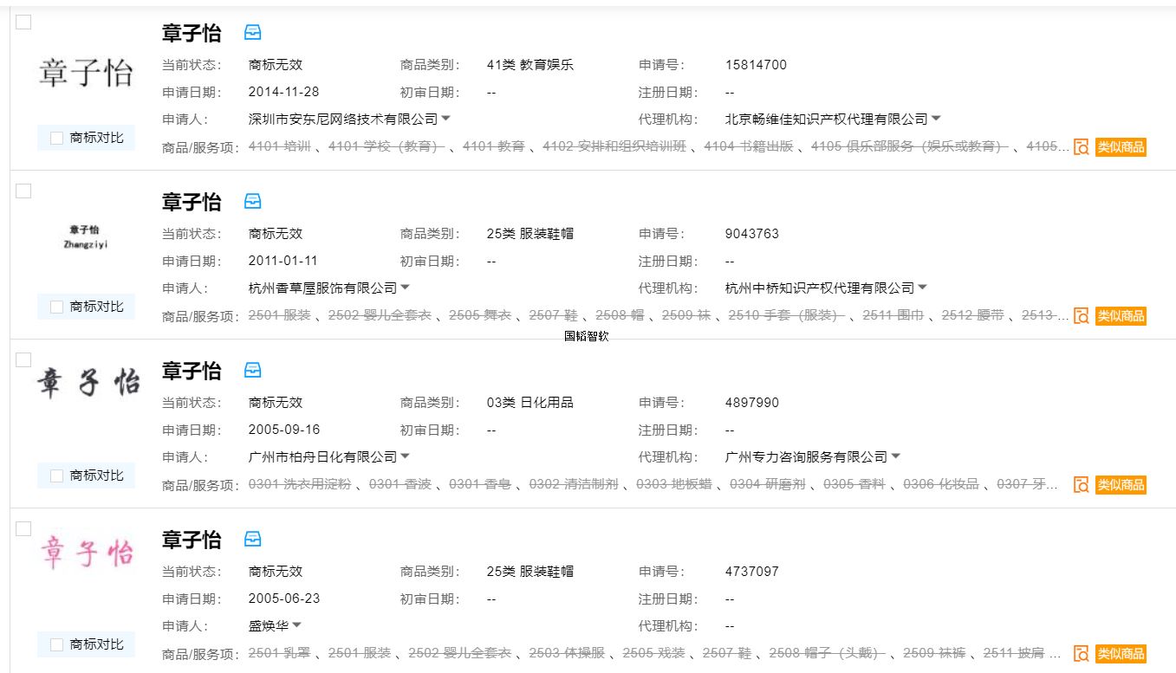The width and height of the screenshot is (1176, 673).
Task: Click 类似商品 button in row 4897990
Action: click(1121, 485)
